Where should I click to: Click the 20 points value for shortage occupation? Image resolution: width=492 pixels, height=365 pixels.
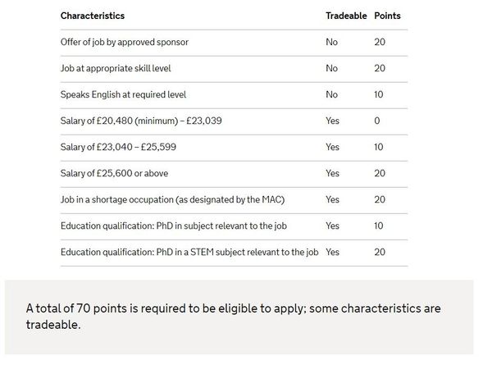coord(380,199)
